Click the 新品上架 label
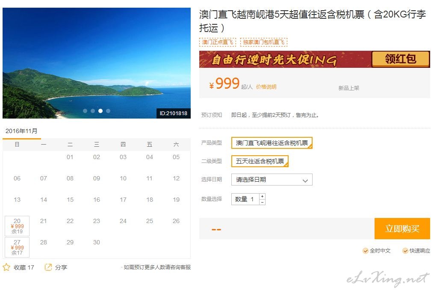 coord(349,88)
